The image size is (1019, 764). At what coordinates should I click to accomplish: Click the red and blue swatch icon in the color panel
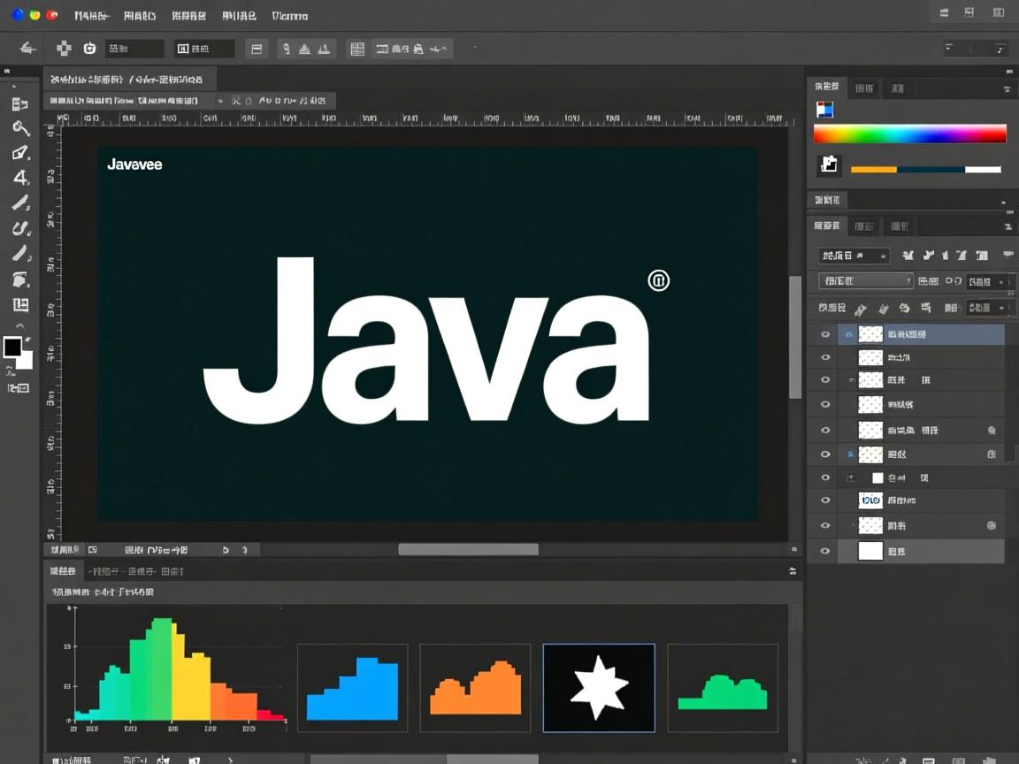pyautogui.click(x=824, y=110)
